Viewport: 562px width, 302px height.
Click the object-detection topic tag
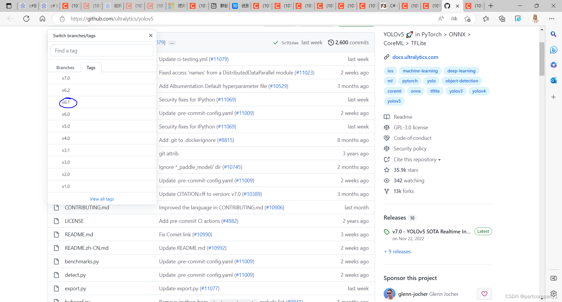(462, 81)
